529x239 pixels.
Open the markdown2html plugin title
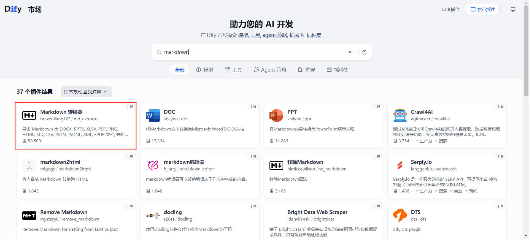tap(60, 162)
